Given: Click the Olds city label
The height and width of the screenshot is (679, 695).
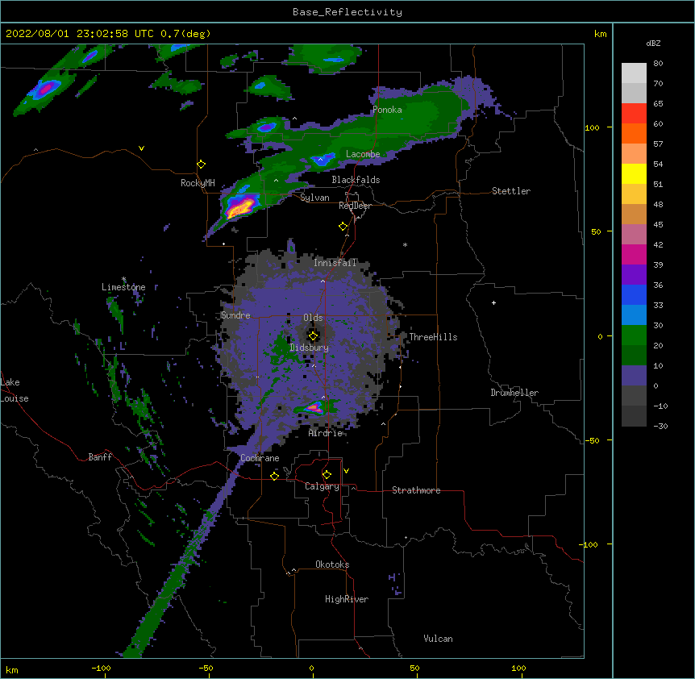Looking at the screenshot, I should 313,318.
